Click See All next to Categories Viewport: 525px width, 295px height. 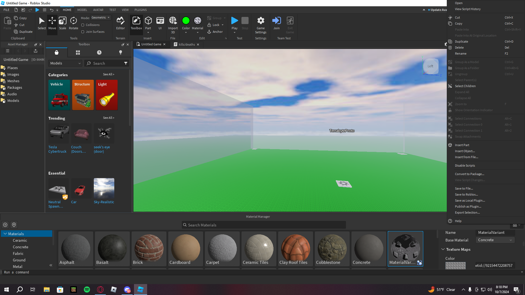pyautogui.click(x=109, y=74)
